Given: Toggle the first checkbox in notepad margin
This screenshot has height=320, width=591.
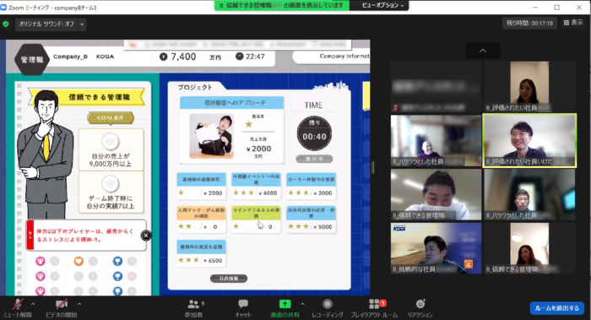Looking at the screenshot, I should click(x=19, y=85).
